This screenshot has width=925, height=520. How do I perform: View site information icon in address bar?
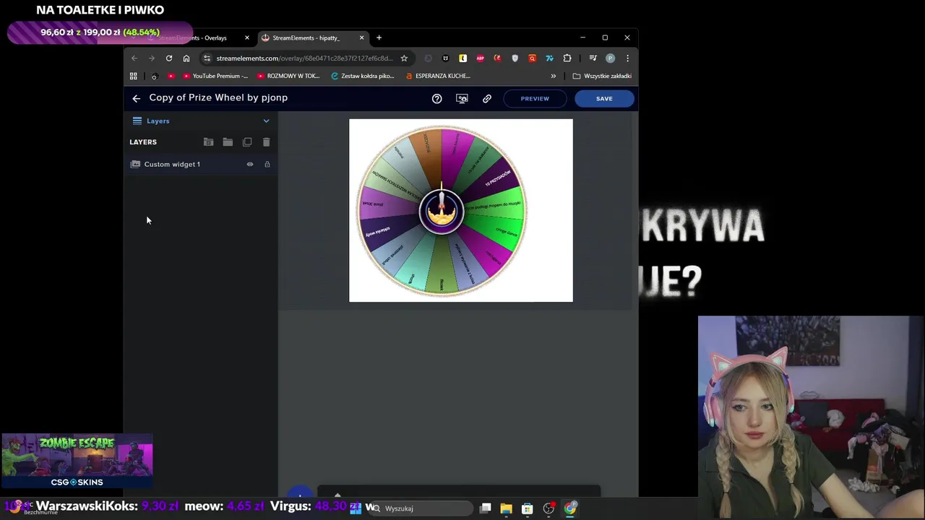pos(207,58)
